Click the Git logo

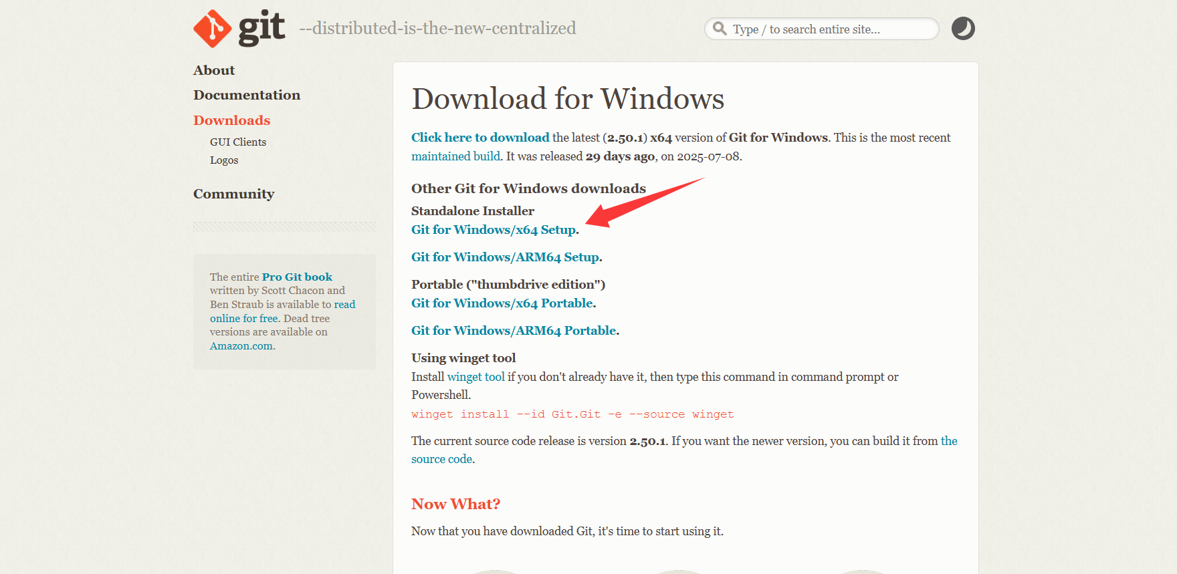click(x=239, y=28)
